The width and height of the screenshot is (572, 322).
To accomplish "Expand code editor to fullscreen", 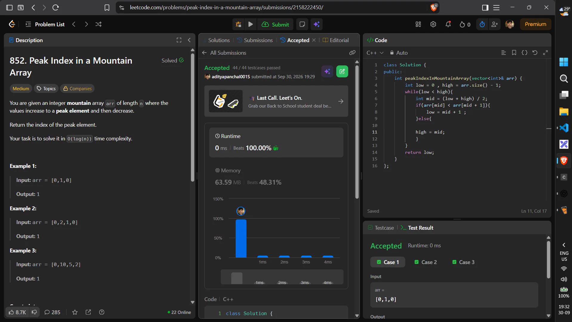I will click(545, 53).
